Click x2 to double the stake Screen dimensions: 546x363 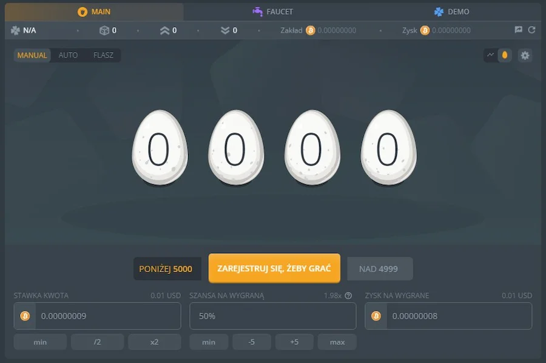tap(154, 342)
